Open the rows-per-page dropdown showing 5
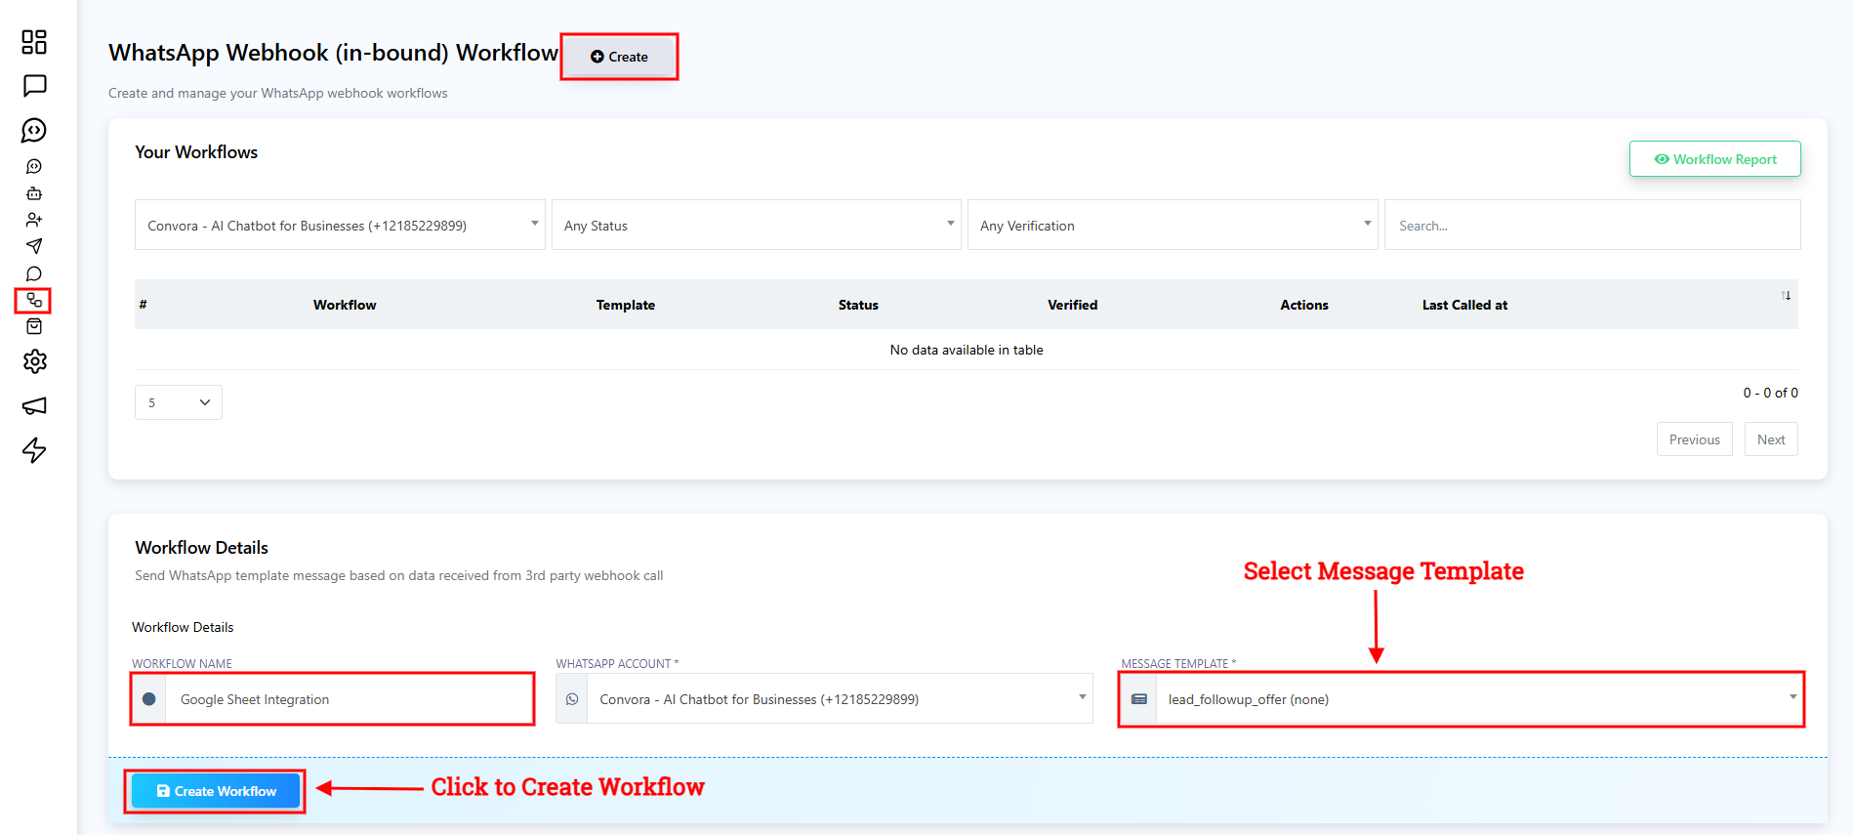Viewport: 1853px width, 835px height. [x=179, y=402]
